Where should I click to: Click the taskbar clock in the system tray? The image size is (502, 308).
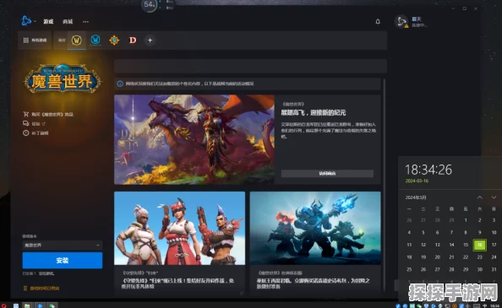click(x=496, y=306)
